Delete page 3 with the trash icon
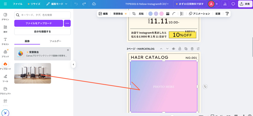253x116 pixels. (x=192, y=49)
